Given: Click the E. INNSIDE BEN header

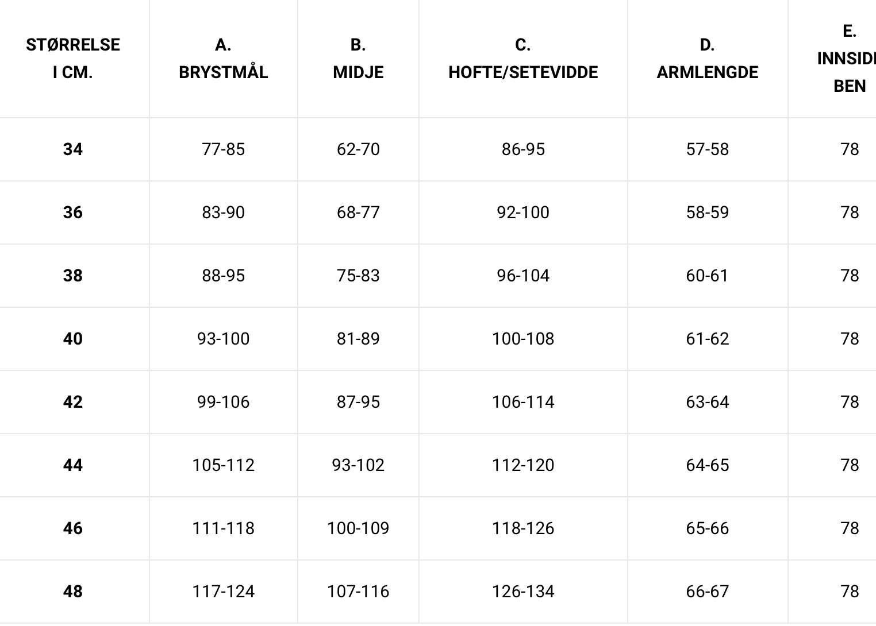Looking at the screenshot, I should 847,59.
